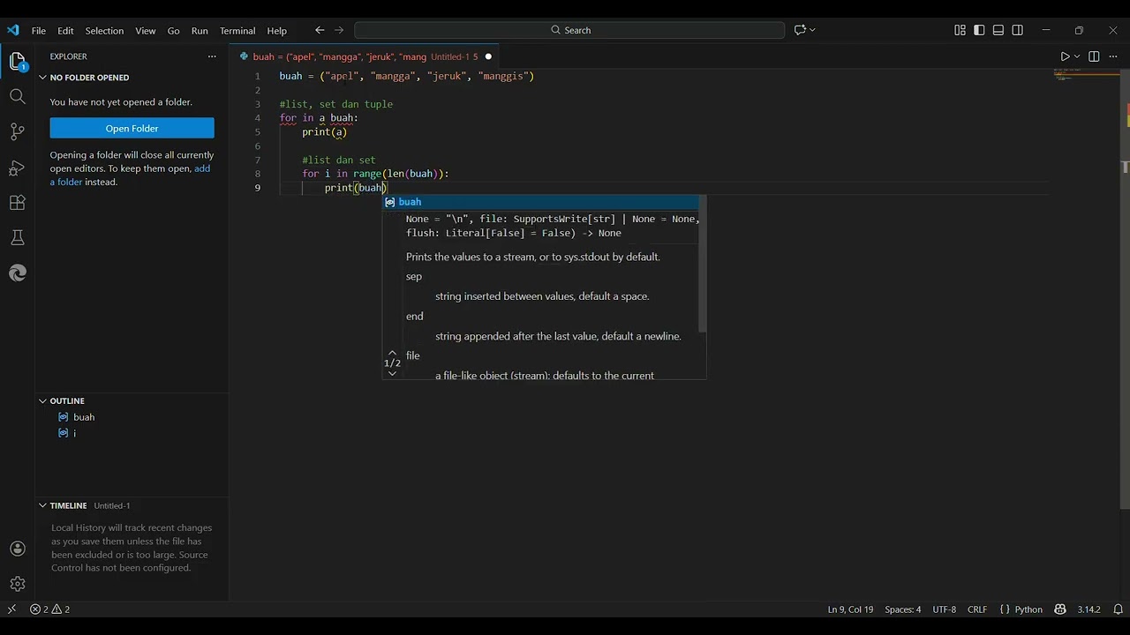Open the Extensions view
1130x635 pixels.
[18, 202]
